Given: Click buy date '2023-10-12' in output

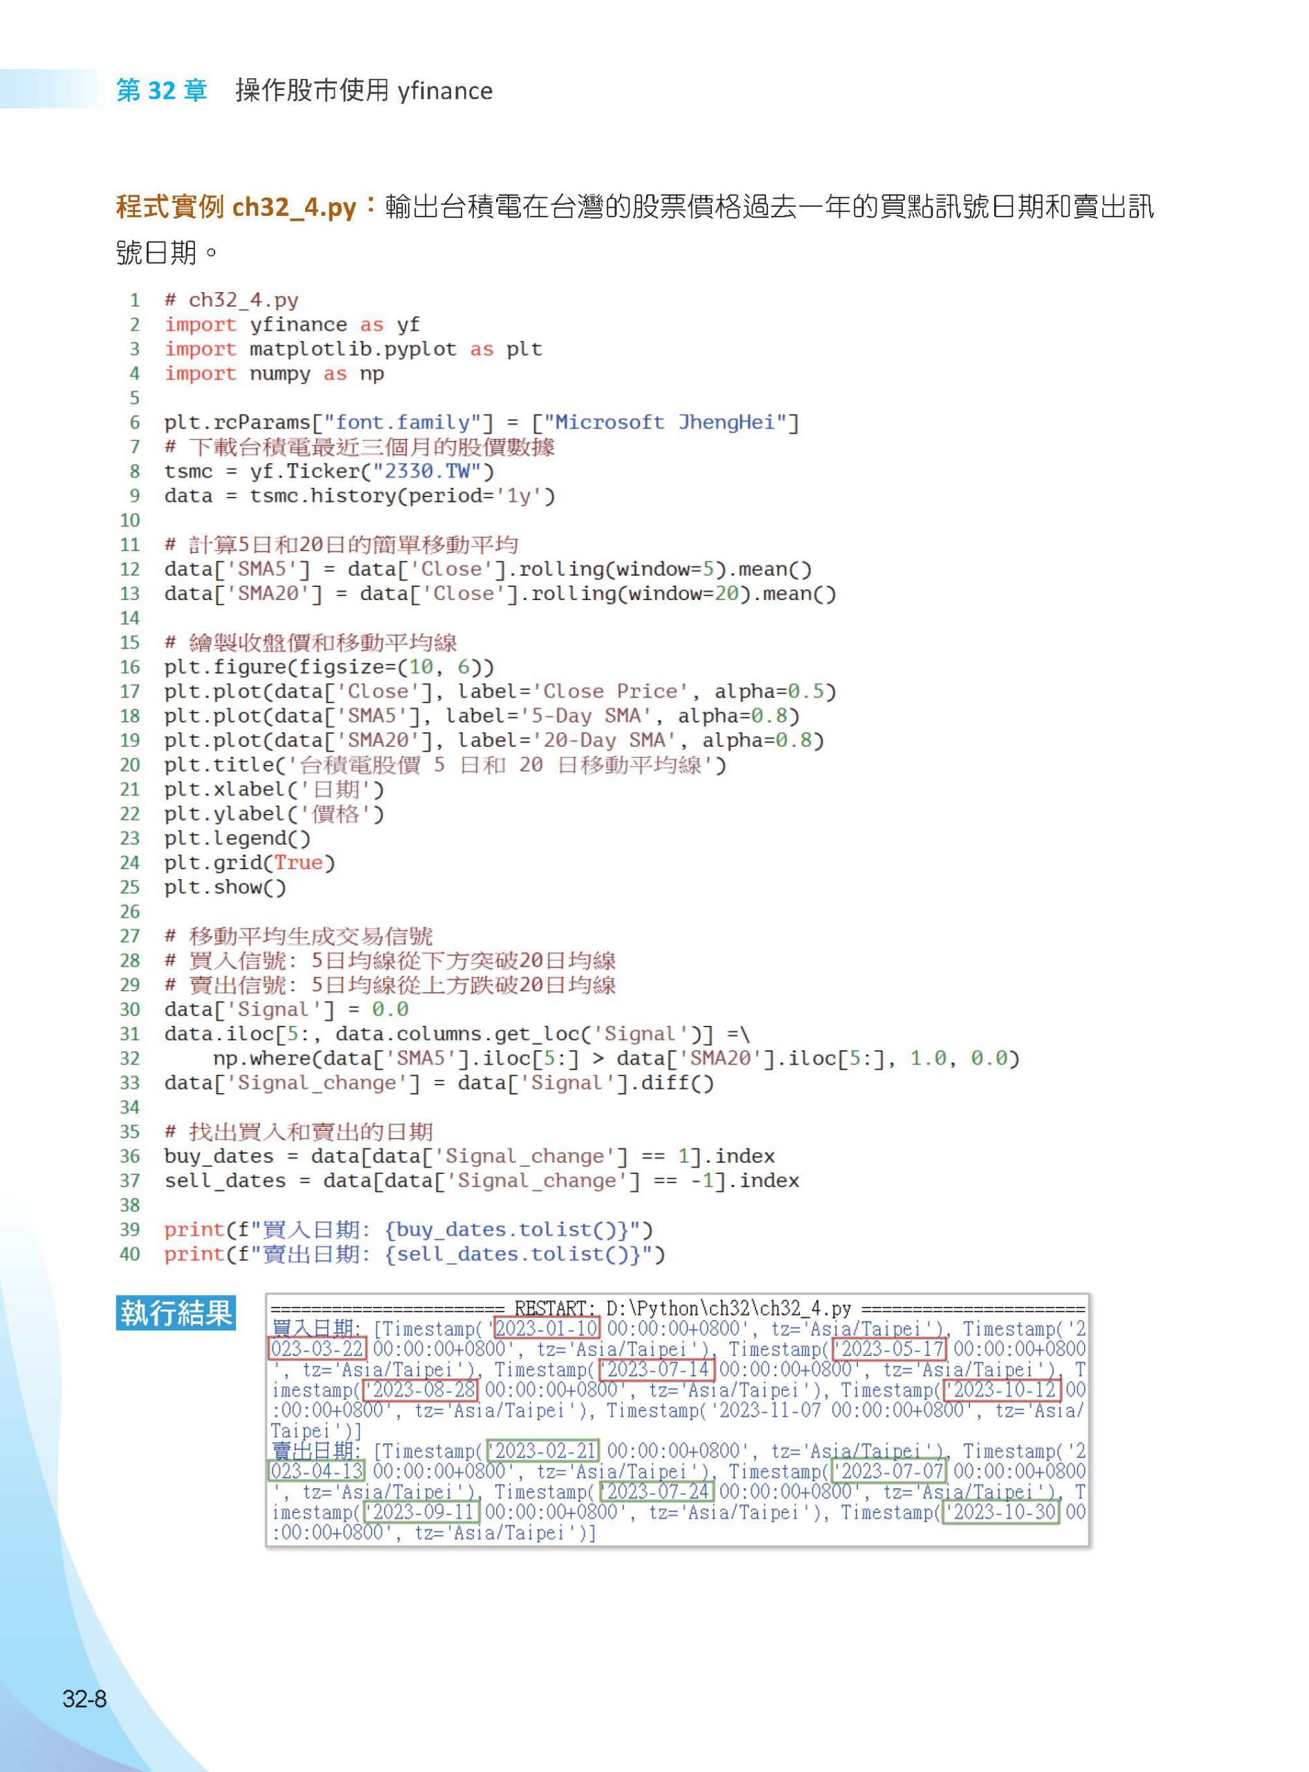Looking at the screenshot, I should [x=1003, y=1390].
